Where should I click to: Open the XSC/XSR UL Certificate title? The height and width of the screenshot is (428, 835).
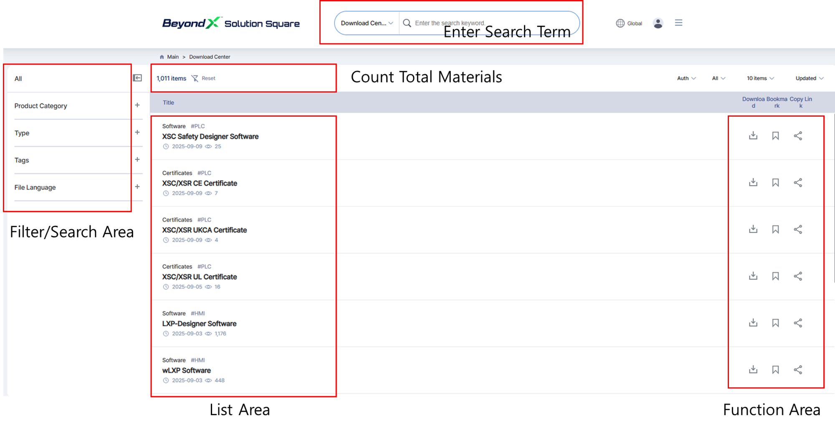(199, 277)
